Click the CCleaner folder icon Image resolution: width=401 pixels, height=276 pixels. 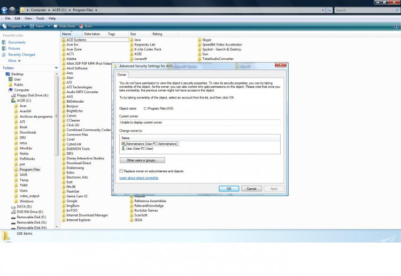tap(64, 120)
